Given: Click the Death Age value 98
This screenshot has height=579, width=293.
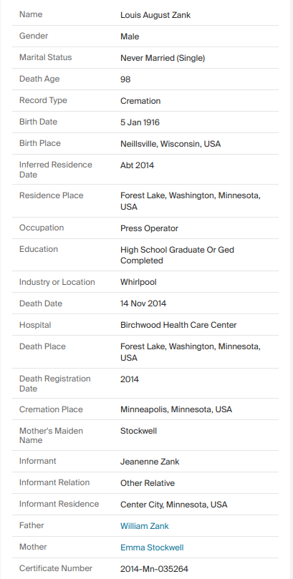Looking at the screenshot, I should 125,79.
